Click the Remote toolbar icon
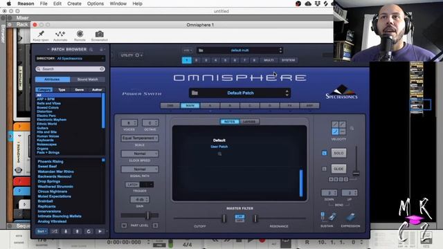This screenshot has width=443, height=249. point(80,34)
